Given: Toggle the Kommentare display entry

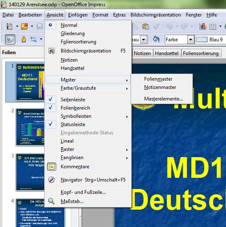Looking at the screenshot, I should click(x=88, y=167).
